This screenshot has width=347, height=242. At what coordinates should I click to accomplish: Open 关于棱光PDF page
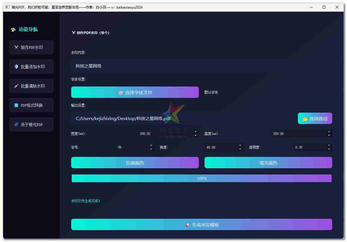31,125
